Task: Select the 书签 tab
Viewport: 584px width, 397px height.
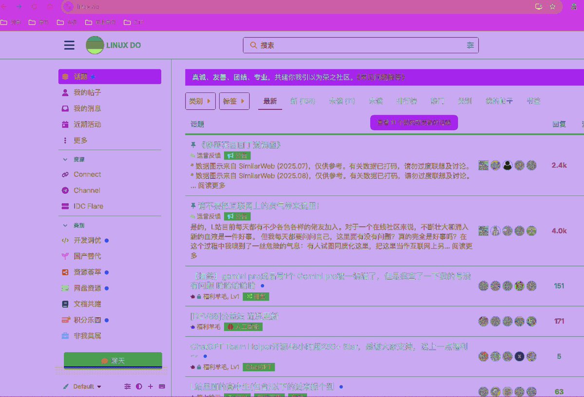Action: click(x=534, y=101)
